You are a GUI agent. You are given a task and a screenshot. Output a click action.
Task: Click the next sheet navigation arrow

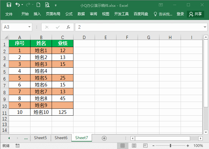coord(17,138)
